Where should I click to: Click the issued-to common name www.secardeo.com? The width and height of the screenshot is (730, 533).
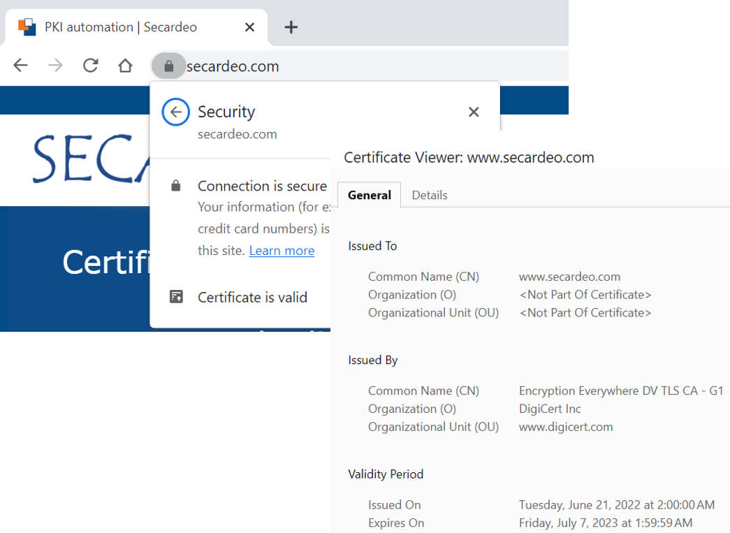coord(569,277)
